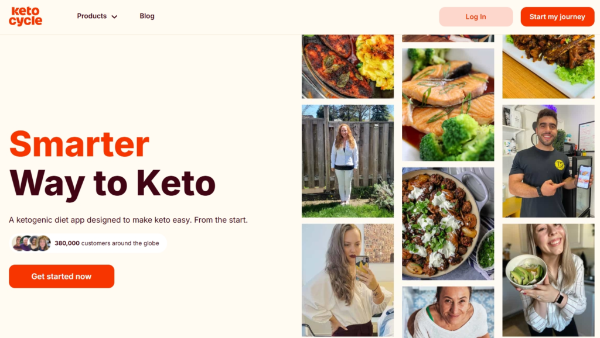
Task: Click the customer avatars group icon
Action: tap(31, 243)
